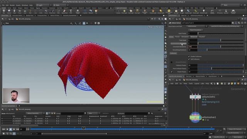Click the vellumsolver1 node name field
Screen dimensions: 247x139
[x=206, y=23]
